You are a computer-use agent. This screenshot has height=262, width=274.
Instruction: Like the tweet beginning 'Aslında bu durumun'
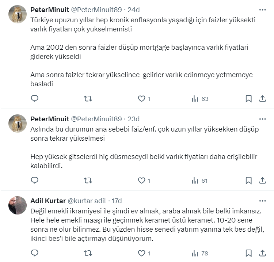(141, 181)
